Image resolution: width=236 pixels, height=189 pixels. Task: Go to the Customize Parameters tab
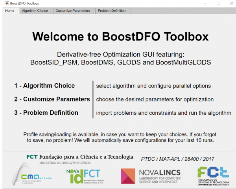pyautogui.click(x=73, y=11)
